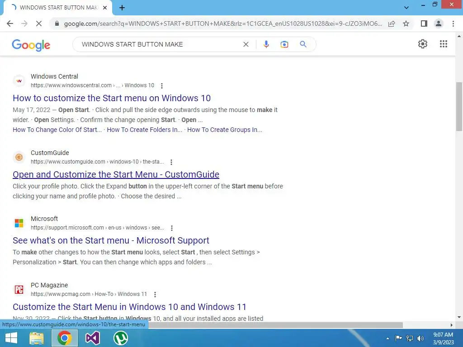
Task: Open the Google apps grid
Action: 443,44
